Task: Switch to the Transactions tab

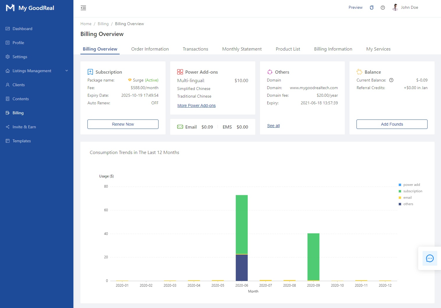Action: tap(195, 49)
